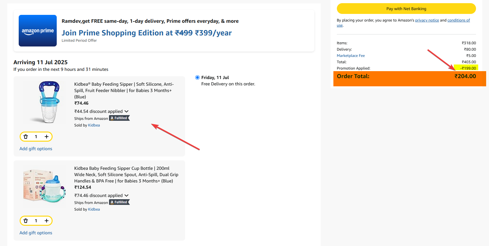Click Join Prime Shopping Edition offer link
This screenshot has height=246, width=489.
[147, 33]
